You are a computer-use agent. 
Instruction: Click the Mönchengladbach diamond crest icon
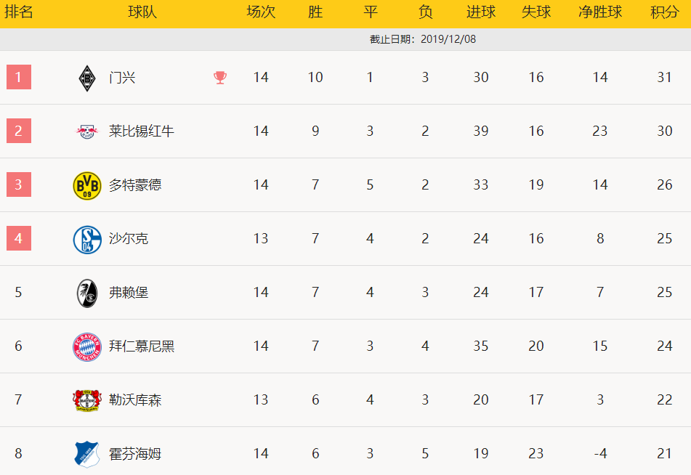tap(87, 78)
